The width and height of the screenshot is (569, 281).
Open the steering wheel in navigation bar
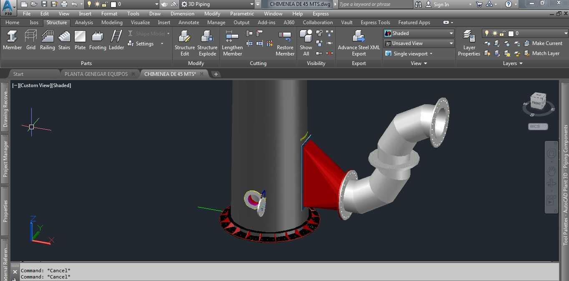tap(551, 153)
